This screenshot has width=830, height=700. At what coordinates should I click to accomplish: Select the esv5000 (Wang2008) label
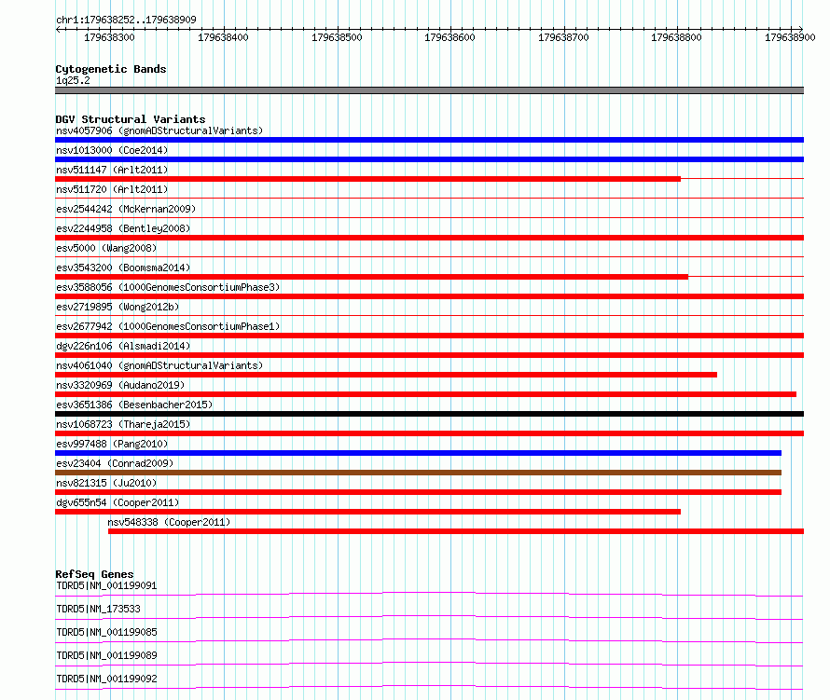pyautogui.click(x=106, y=248)
